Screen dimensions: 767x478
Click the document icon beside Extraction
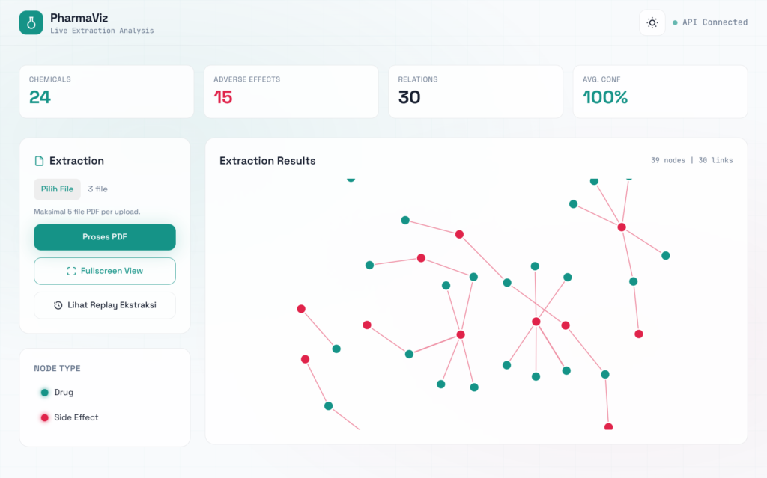(x=40, y=161)
